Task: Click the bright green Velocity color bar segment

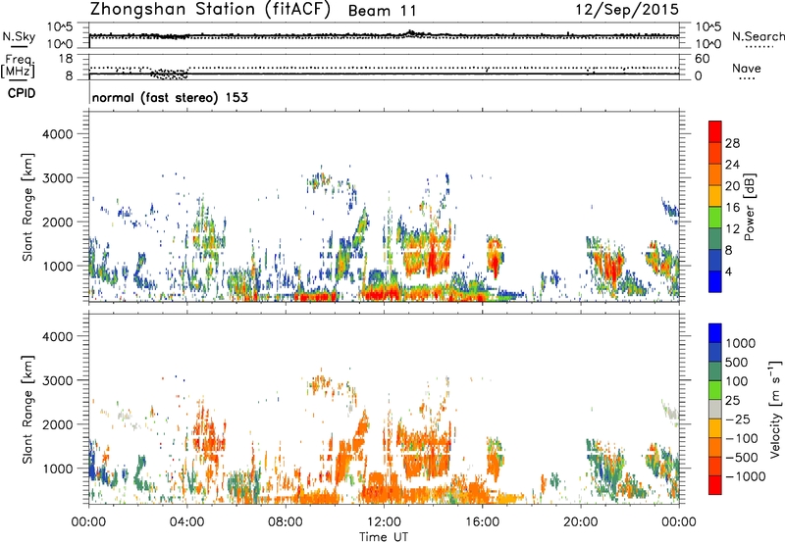Action: point(715,390)
